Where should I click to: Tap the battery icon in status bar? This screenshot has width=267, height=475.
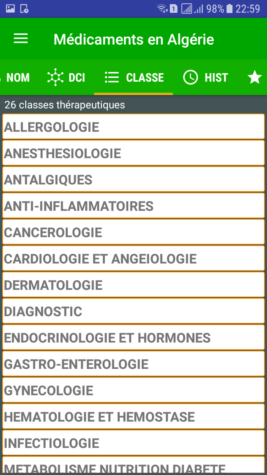click(x=229, y=9)
